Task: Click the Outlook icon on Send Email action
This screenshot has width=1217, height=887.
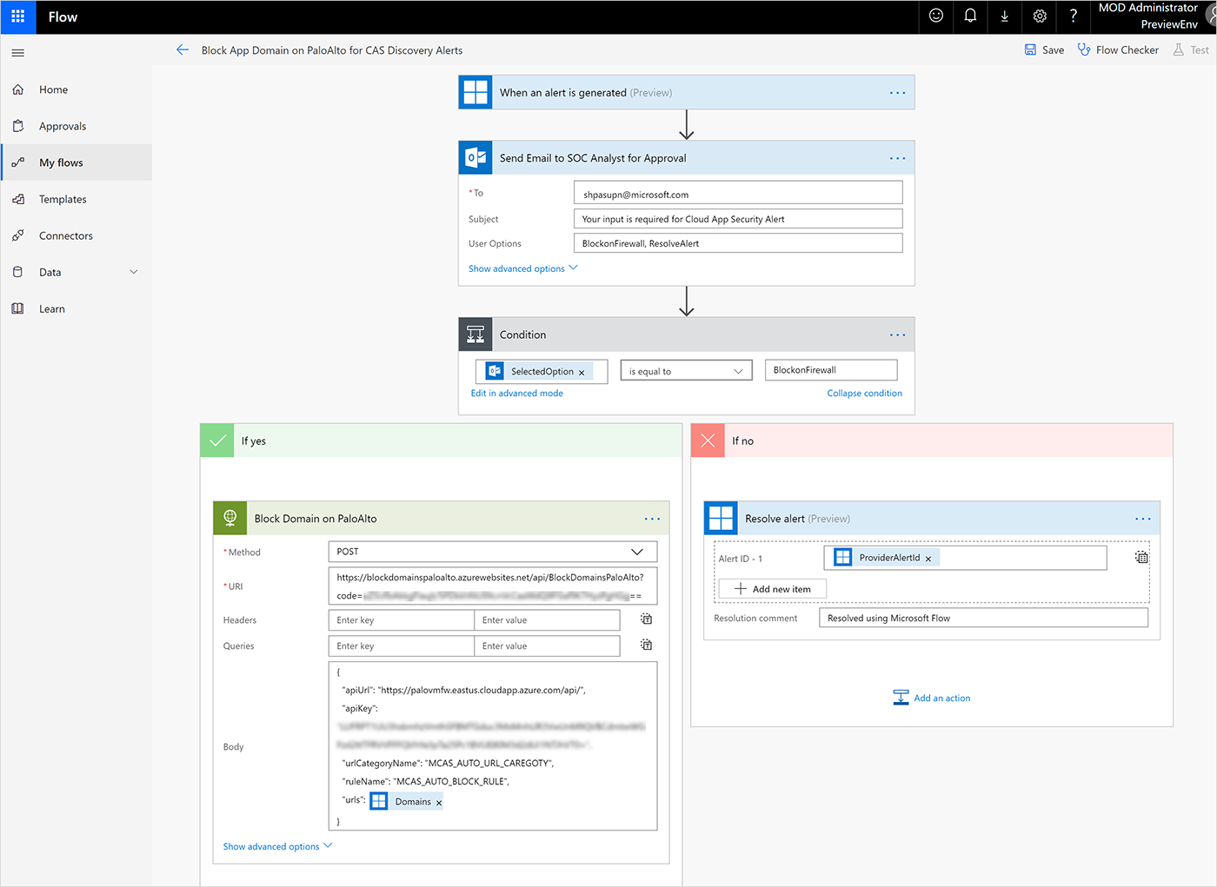Action: pos(475,157)
